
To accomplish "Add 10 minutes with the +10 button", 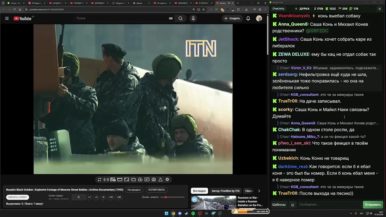I will [111, 197].
